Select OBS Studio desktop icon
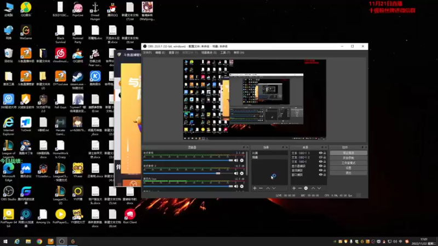This screenshot has width=438, height=246. (x=8, y=194)
